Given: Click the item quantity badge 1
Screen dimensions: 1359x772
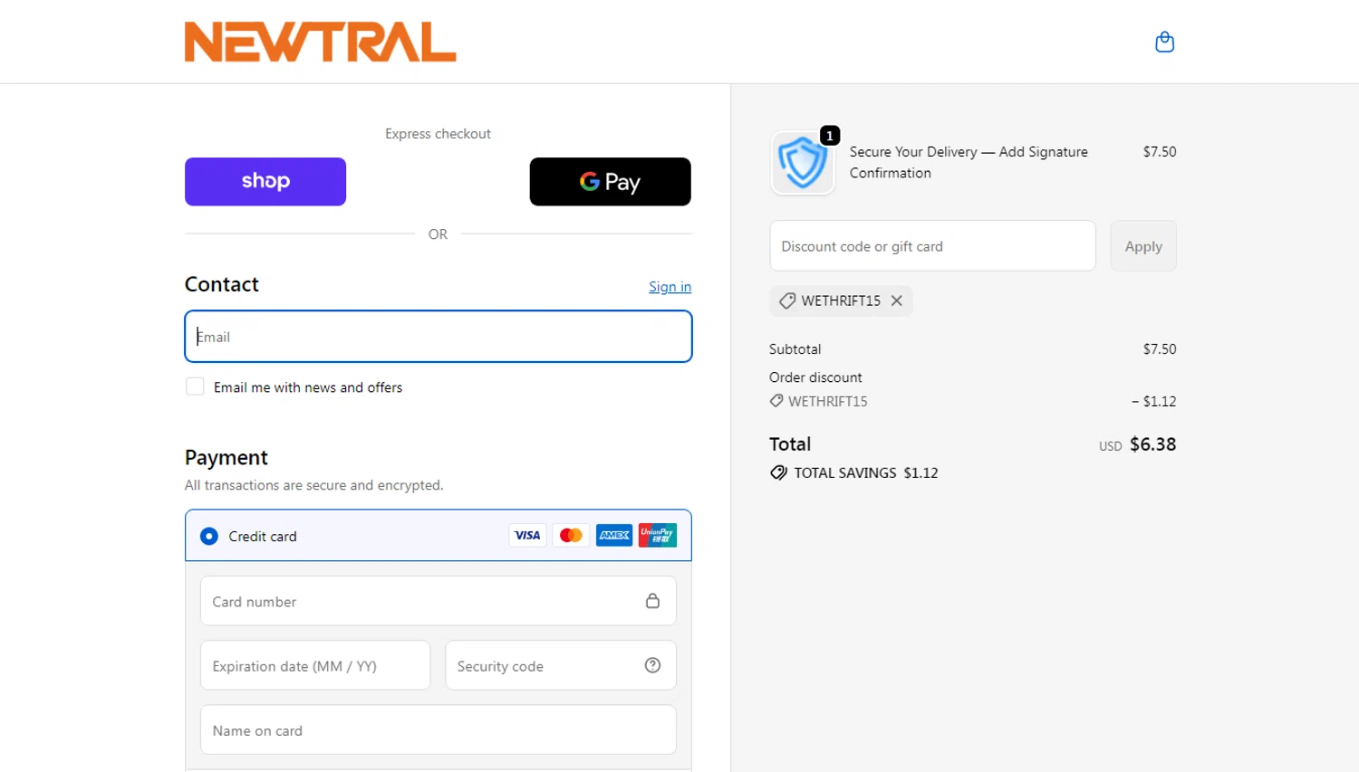Looking at the screenshot, I should pos(830,136).
